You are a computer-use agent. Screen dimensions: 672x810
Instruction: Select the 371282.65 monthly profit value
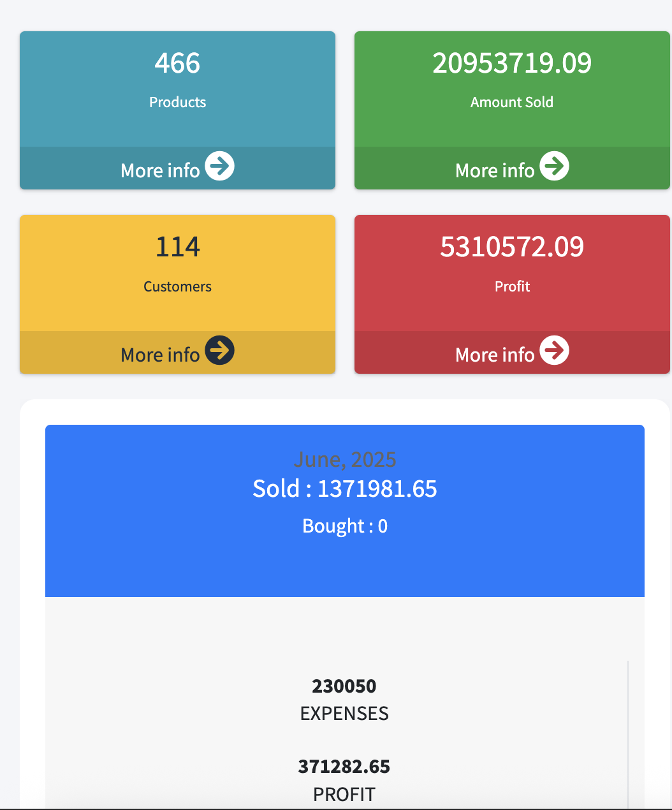[x=344, y=767]
